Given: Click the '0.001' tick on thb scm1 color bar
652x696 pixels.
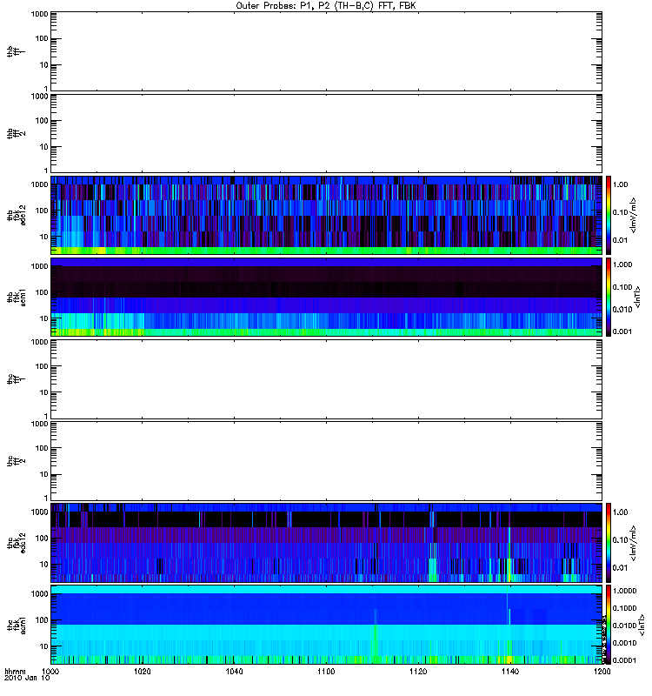Looking at the screenshot, I should (x=622, y=331).
